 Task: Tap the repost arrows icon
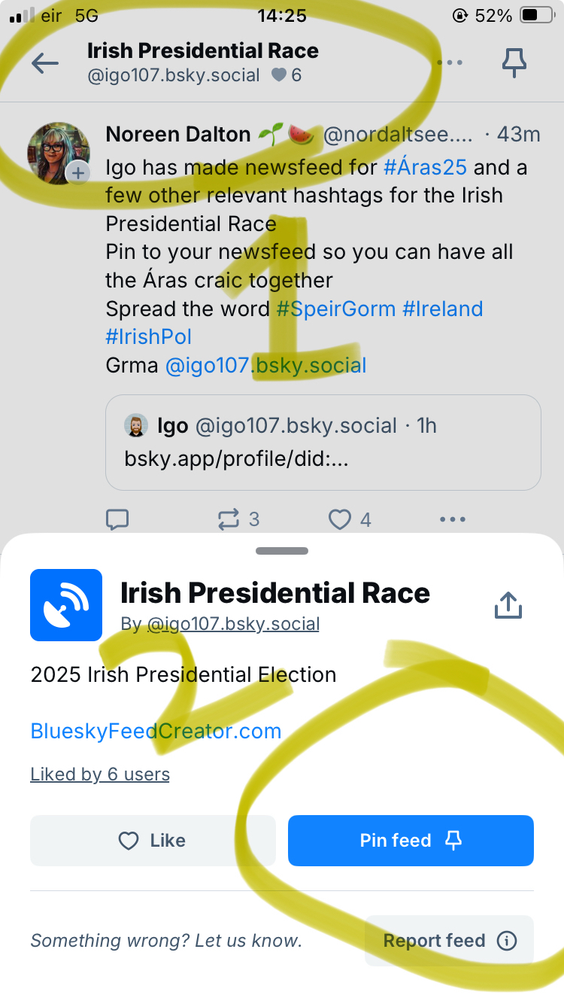(228, 519)
